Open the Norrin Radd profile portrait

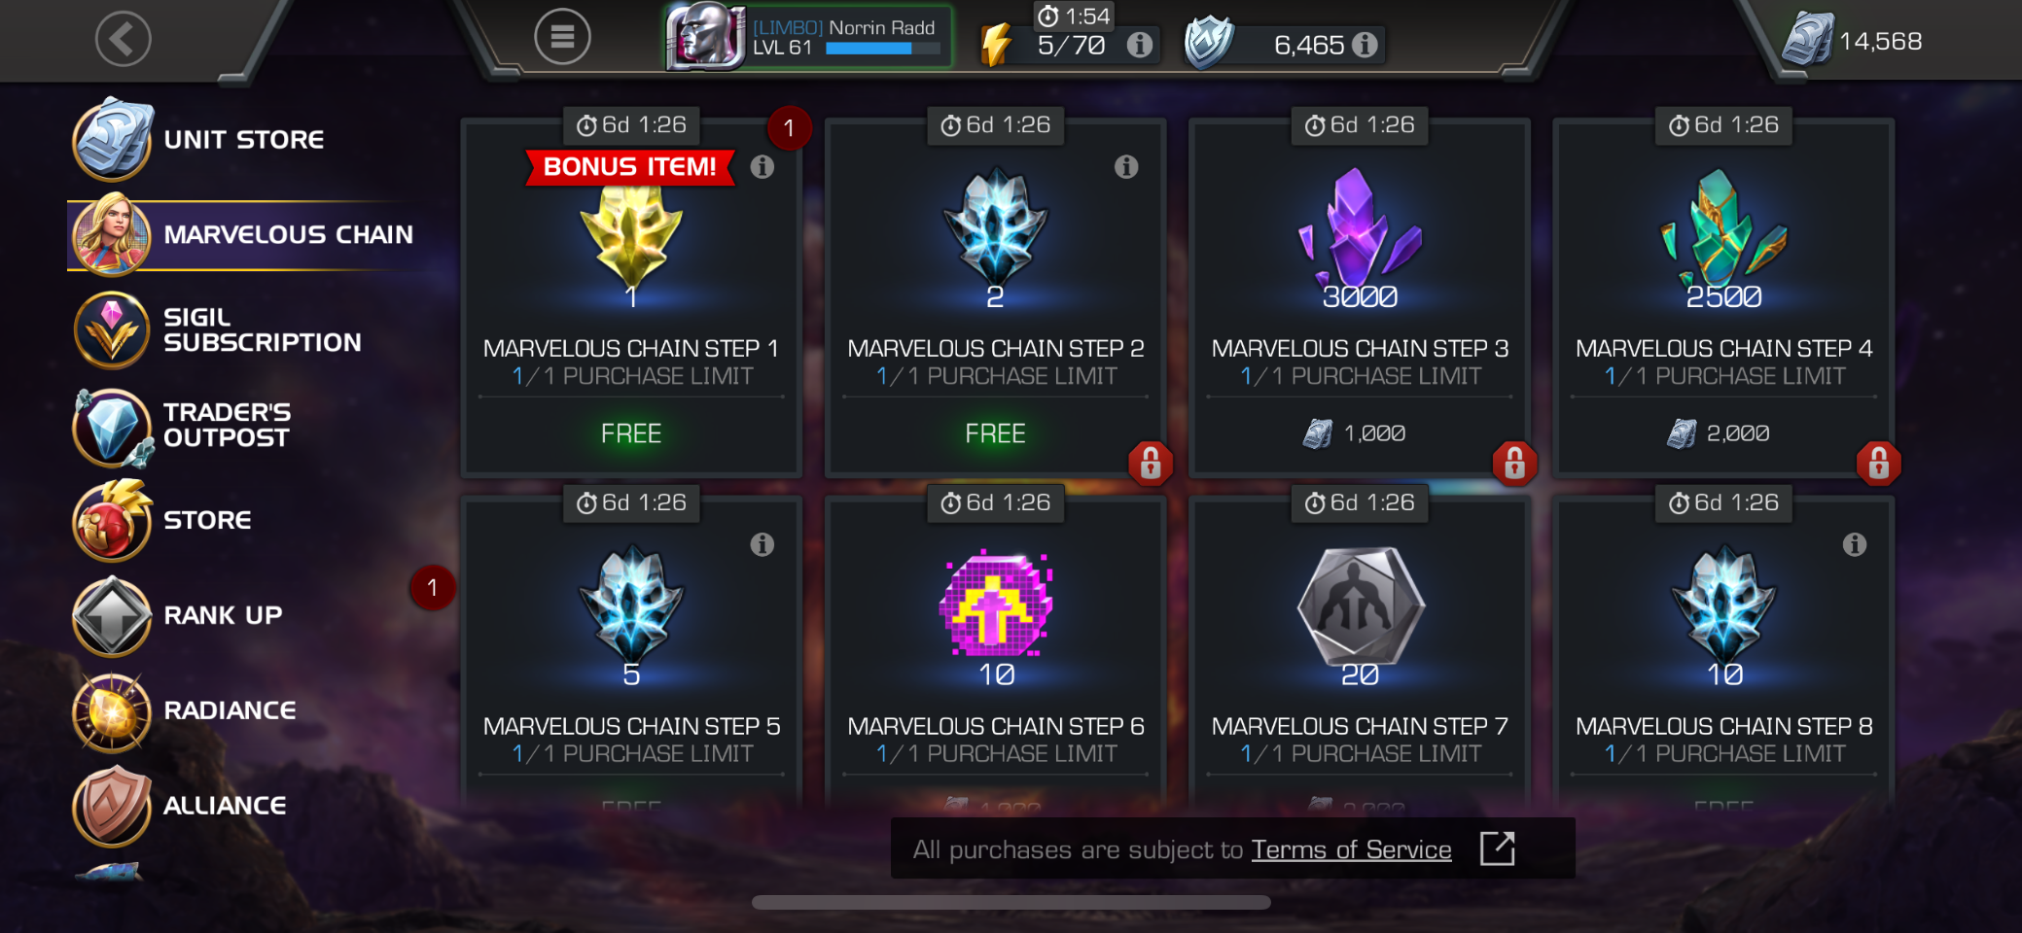(x=705, y=37)
